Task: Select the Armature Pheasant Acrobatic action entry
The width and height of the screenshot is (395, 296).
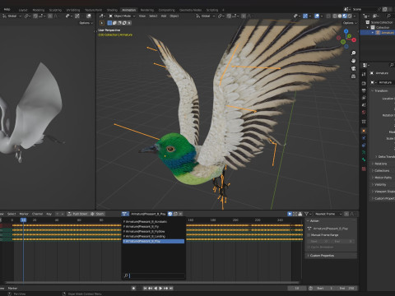Action: tap(153, 221)
